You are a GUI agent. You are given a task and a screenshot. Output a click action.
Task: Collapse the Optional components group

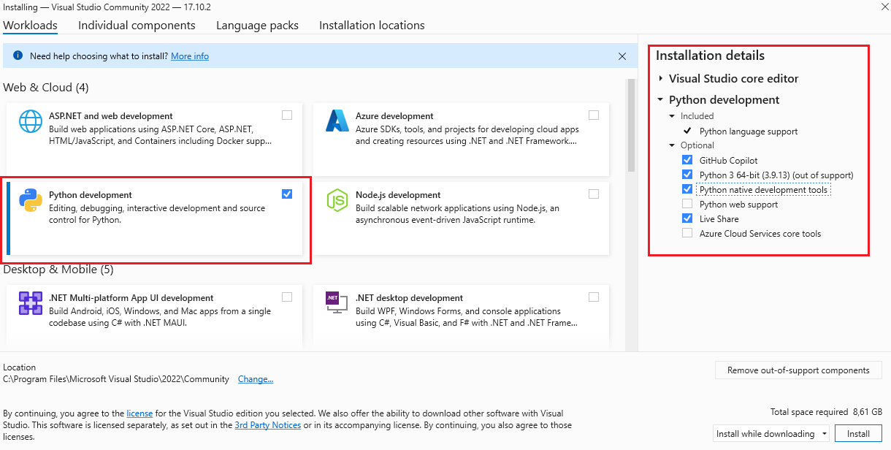tap(673, 145)
